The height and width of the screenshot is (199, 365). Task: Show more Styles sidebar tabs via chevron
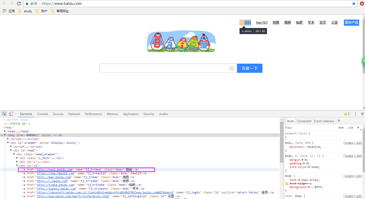tap(339, 121)
